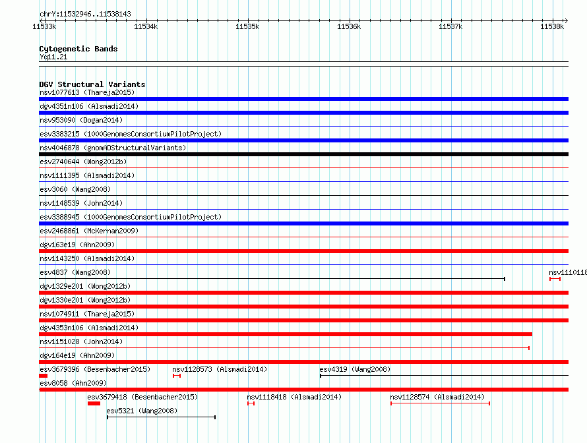The height and width of the screenshot is (443, 587).
Task: Click nsv1111395 (Alsmadi2014) label
Action: pos(87,175)
